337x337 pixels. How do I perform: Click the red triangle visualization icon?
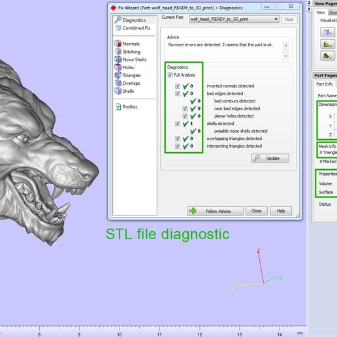coord(327,56)
